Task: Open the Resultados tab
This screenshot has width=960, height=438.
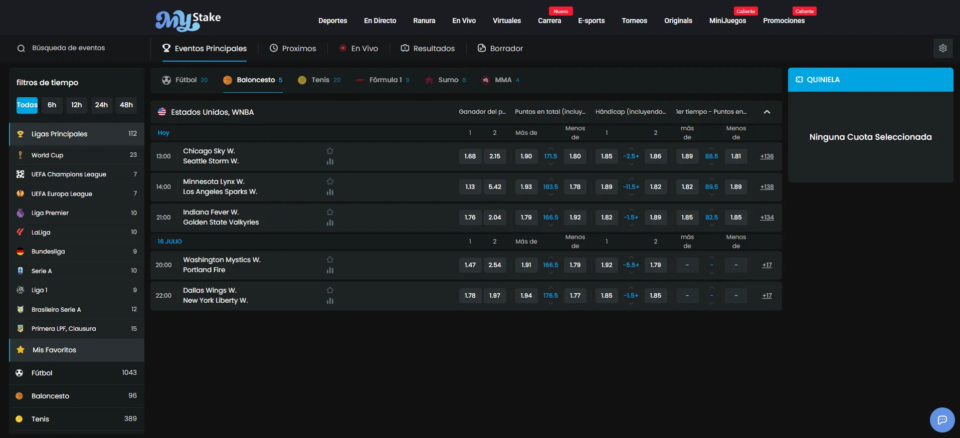Action: pyautogui.click(x=428, y=48)
